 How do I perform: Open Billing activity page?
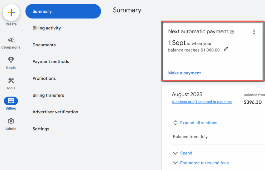click(47, 28)
